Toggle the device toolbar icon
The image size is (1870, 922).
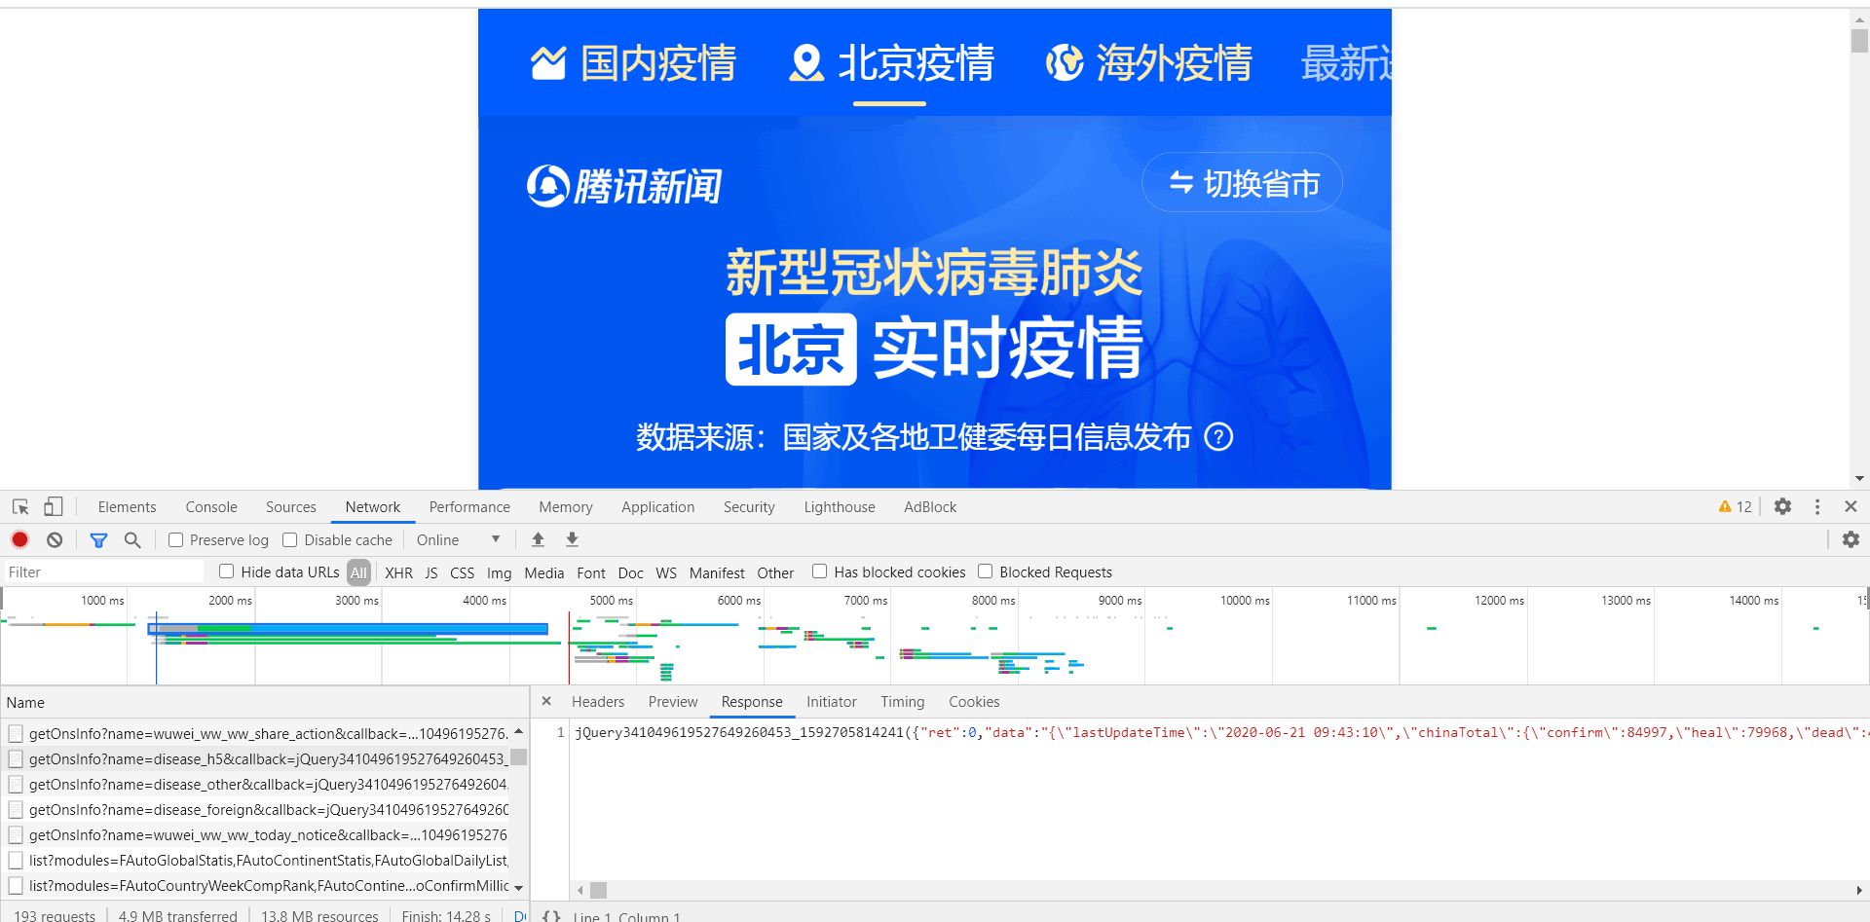54,507
